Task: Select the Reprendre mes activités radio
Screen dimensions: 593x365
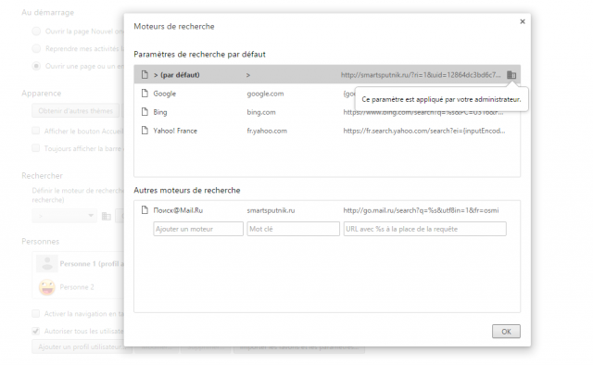Action: pos(36,48)
